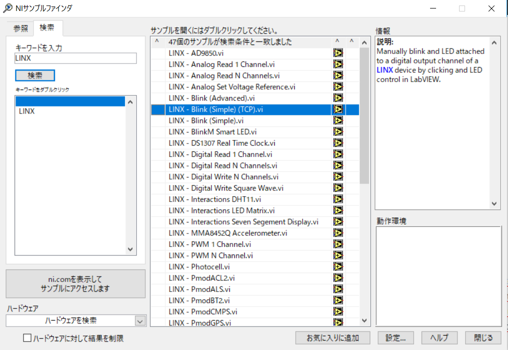This screenshot has height=350, width=508.
Task: Open the 設定... settings button
Action: (x=396, y=337)
